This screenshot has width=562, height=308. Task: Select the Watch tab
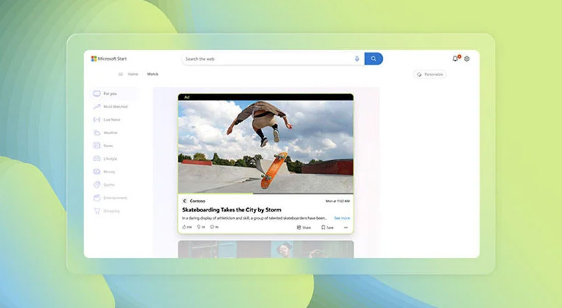tap(152, 74)
